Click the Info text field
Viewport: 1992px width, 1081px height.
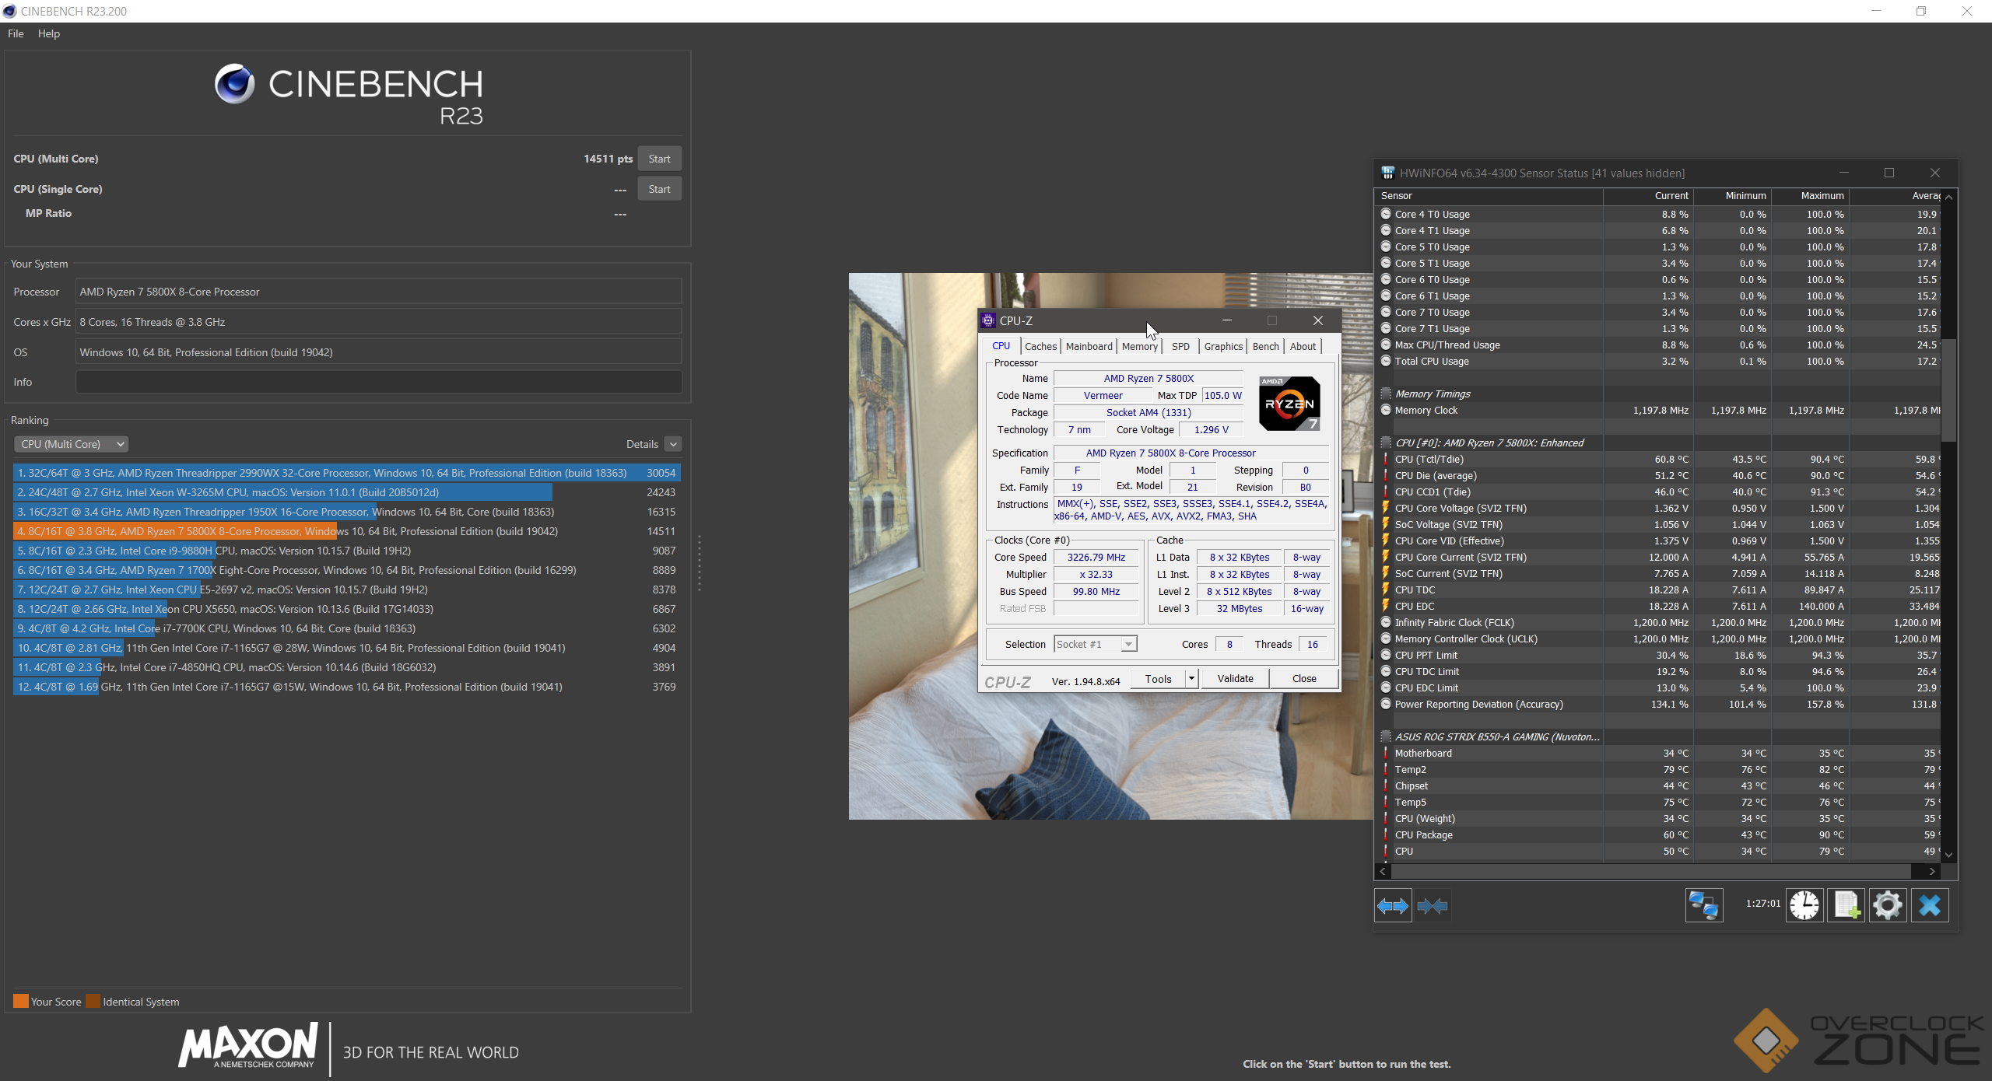tap(378, 382)
